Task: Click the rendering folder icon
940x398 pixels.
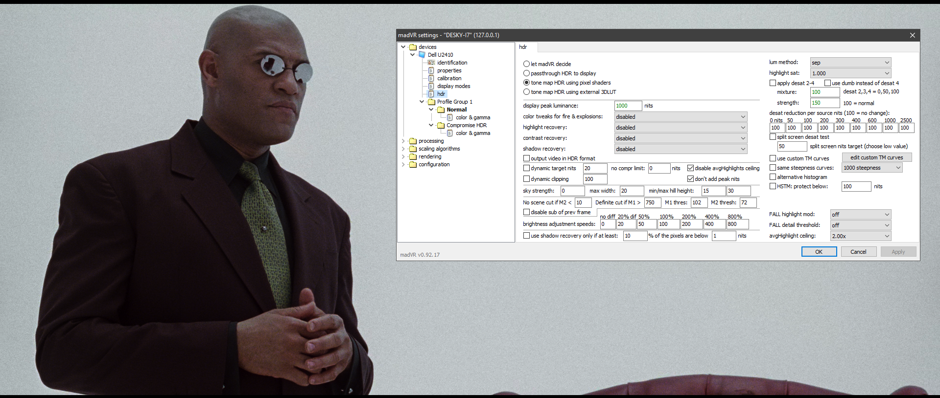Action: coord(413,156)
